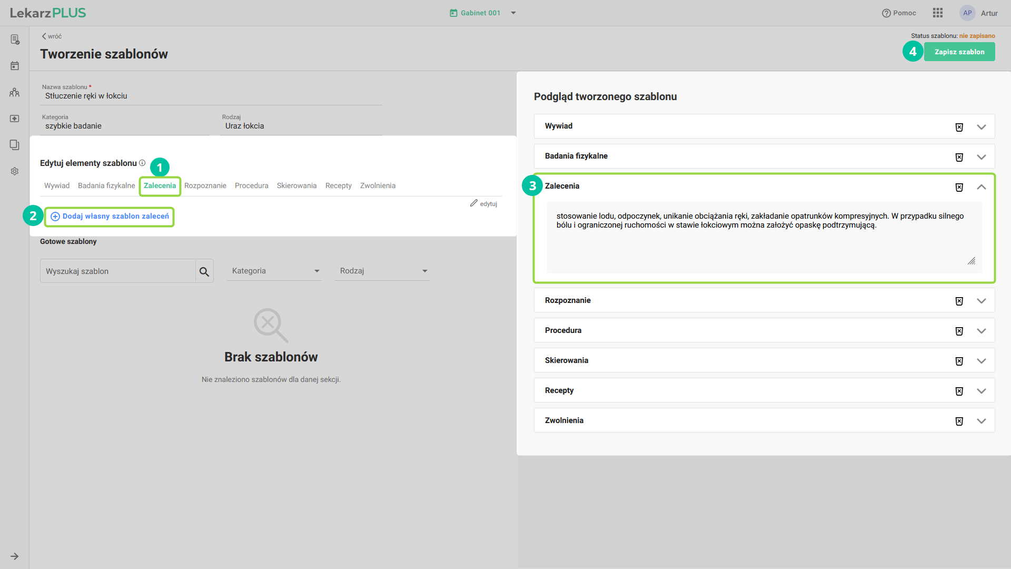The height and width of the screenshot is (569, 1011).
Task: Collapse the Zalecenia preview section
Action: click(x=982, y=187)
